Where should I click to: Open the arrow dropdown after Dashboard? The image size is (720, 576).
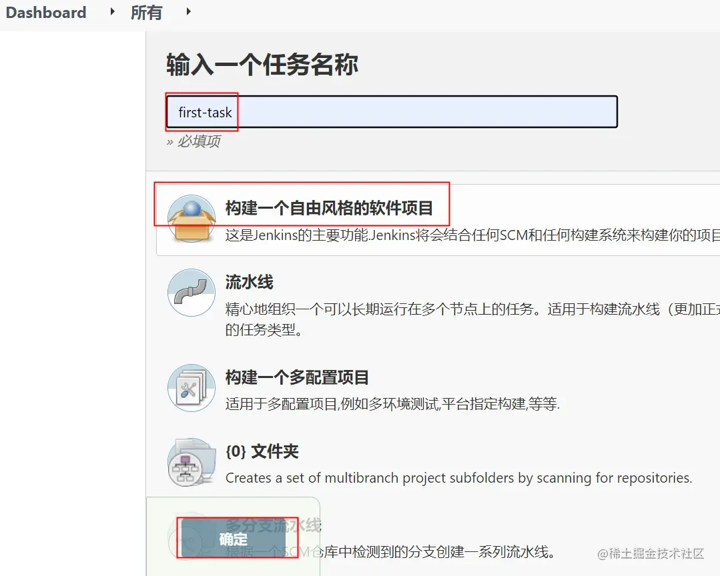tap(112, 12)
